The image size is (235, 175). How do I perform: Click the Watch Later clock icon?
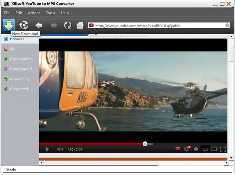click(x=196, y=149)
